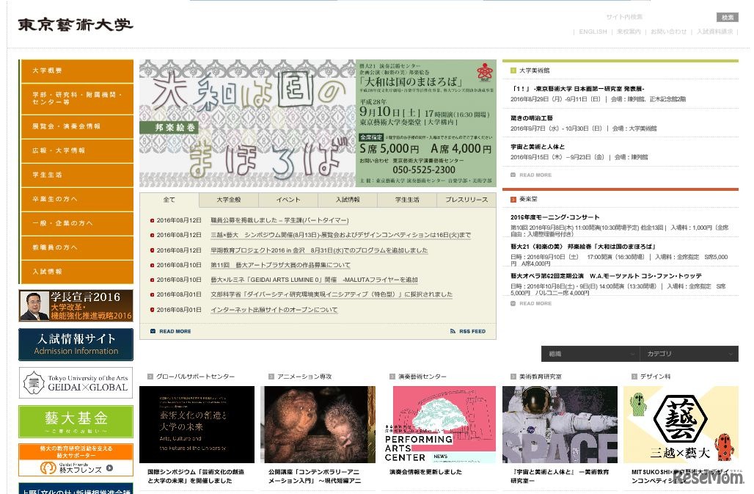This screenshot has width=754, height=494.
Task: Open the ENGLISH link in header
Action: click(x=593, y=32)
